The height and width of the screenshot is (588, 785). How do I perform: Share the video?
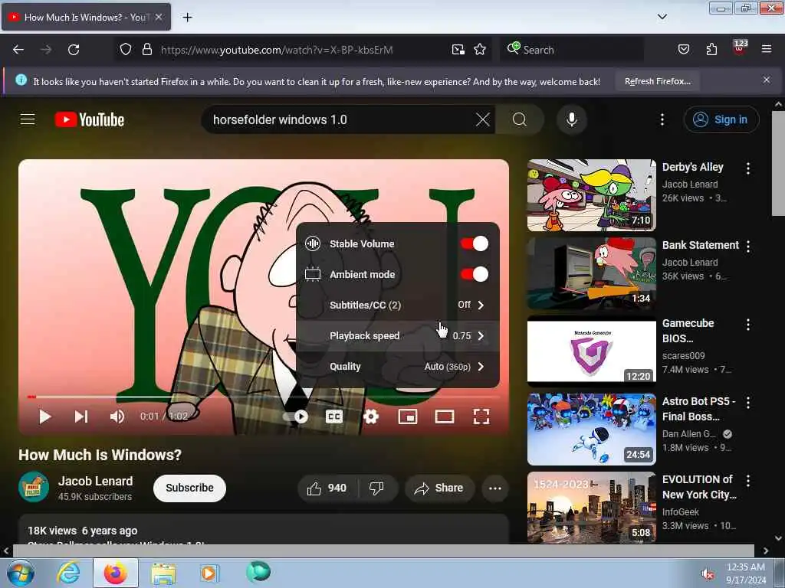click(x=439, y=488)
